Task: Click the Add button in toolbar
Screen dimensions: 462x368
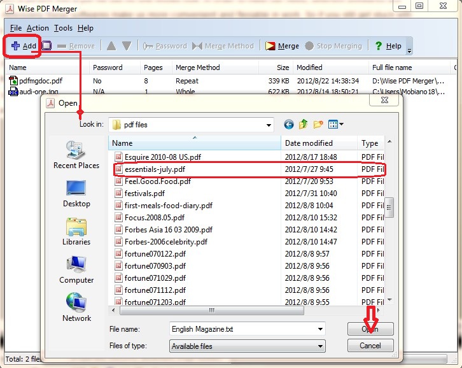Action: click(x=24, y=46)
